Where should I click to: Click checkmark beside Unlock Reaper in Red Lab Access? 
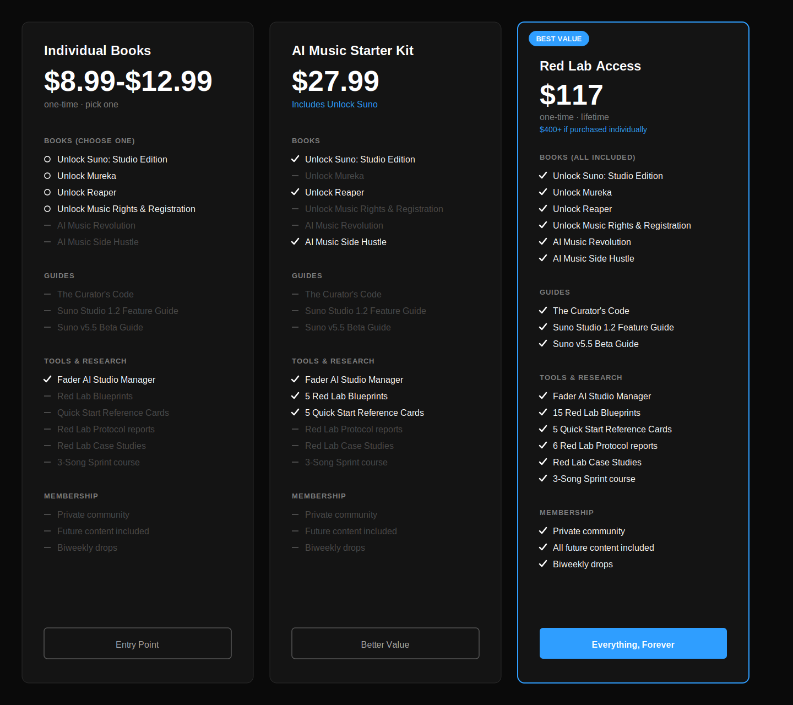tap(543, 208)
